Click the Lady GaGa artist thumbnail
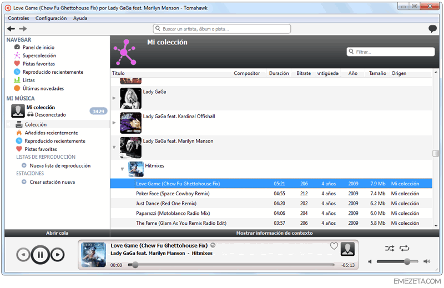This screenshot has height=288, width=444. pyautogui.click(x=130, y=98)
